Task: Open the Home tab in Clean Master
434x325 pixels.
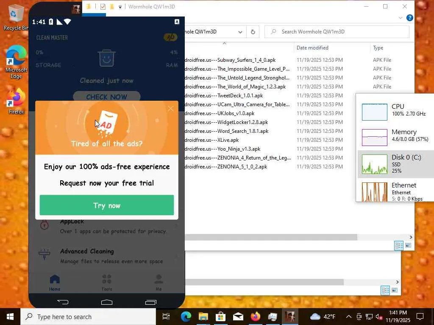Action: (55, 282)
